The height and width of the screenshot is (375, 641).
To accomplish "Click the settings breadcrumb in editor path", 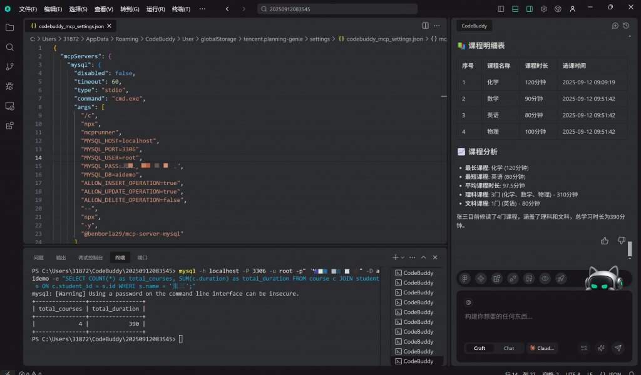I will pos(319,39).
